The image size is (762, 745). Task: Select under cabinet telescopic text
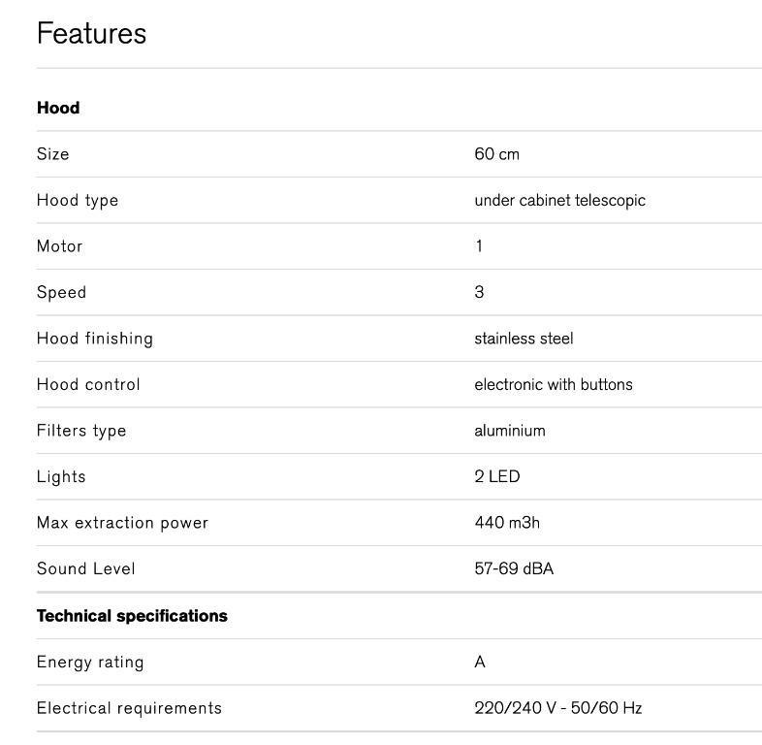point(559,201)
